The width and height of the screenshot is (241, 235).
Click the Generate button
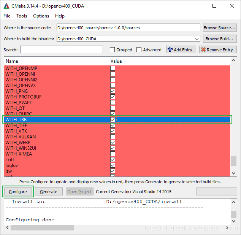49,192
